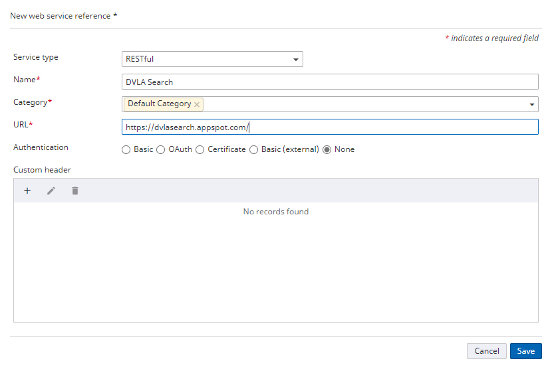Open the Service type dropdown

[212, 59]
